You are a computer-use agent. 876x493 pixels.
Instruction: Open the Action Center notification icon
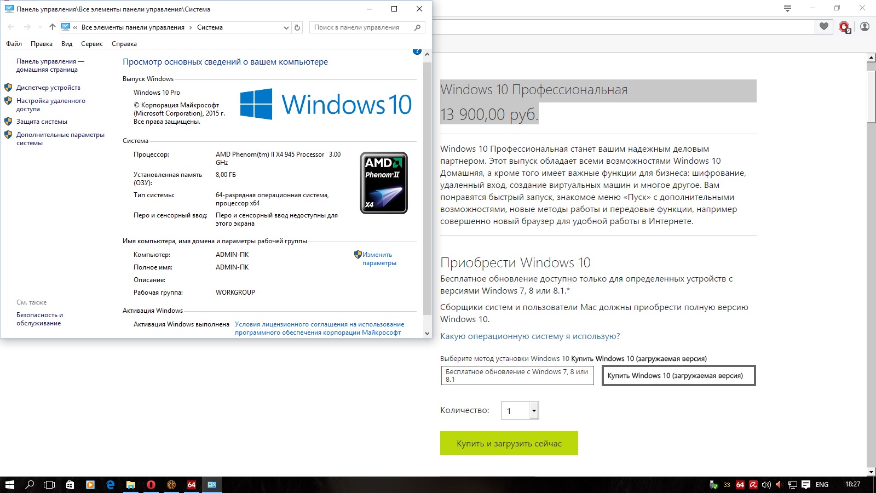pyautogui.click(x=806, y=485)
